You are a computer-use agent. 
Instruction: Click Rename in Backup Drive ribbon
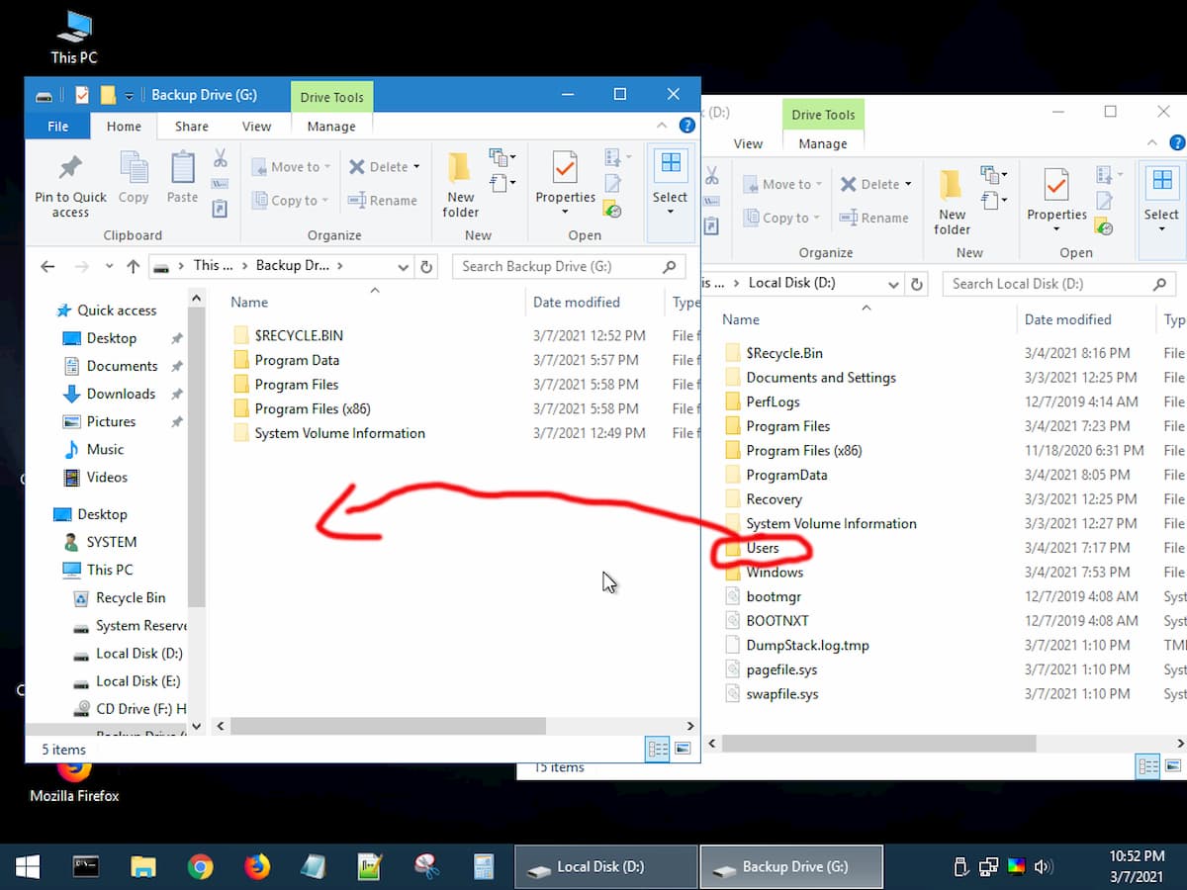pos(382,201)
